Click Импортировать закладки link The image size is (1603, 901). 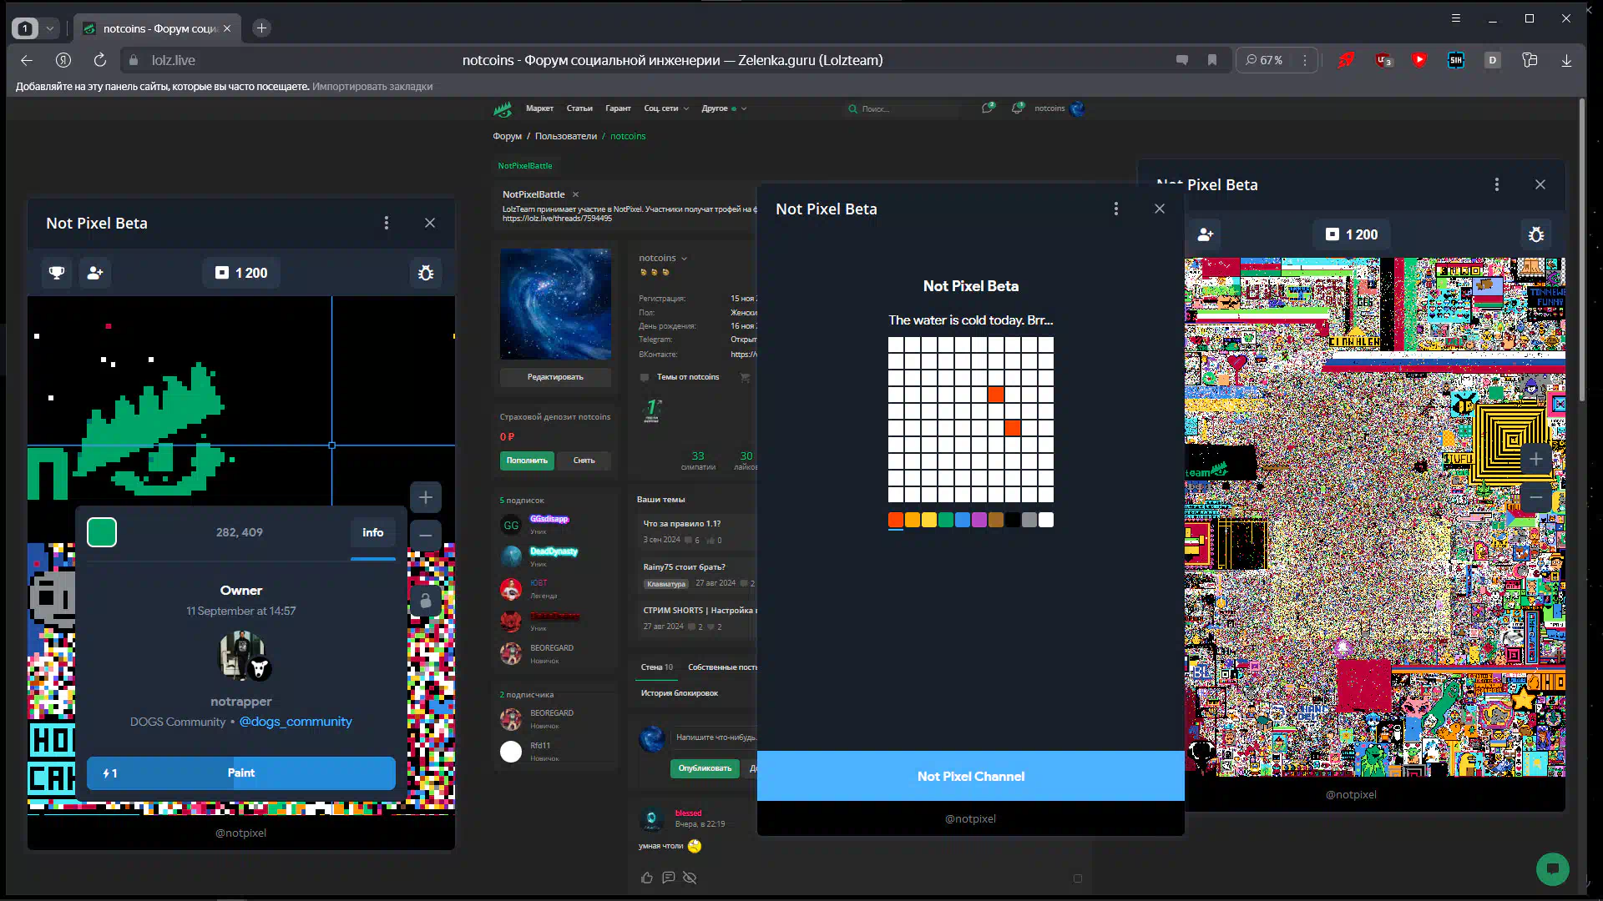372,87
